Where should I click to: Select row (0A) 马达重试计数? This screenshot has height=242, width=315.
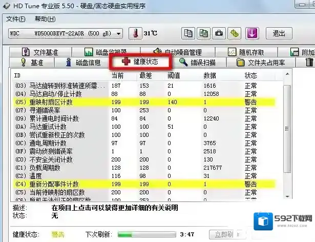coord(144,127)
